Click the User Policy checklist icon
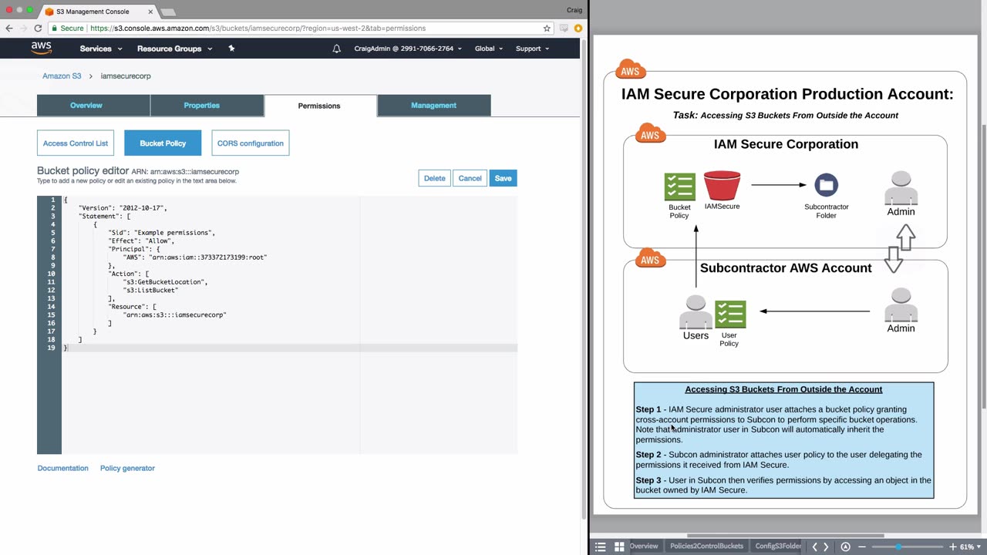This screenshot has height=555, width=987. click(x=730, y=314)
